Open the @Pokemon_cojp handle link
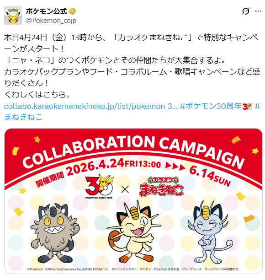Image resolution: width=265 pixels, height=280 pixels. 51,21
